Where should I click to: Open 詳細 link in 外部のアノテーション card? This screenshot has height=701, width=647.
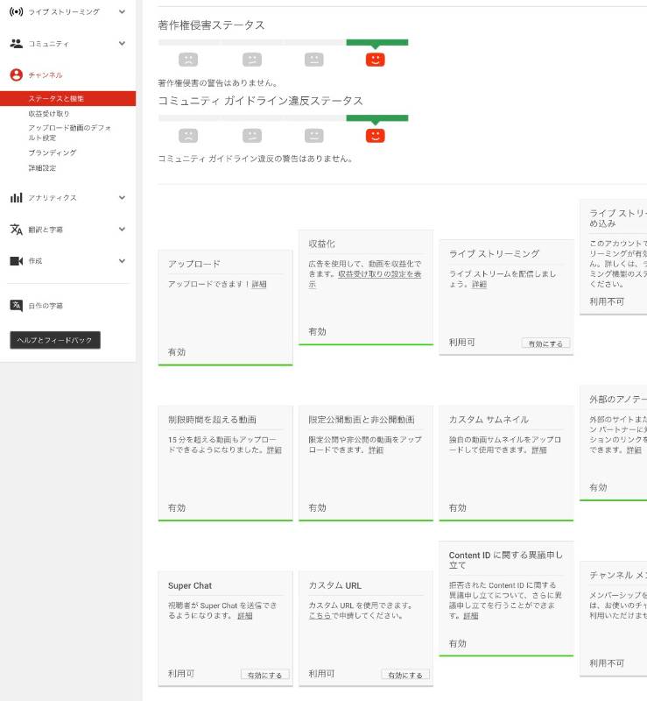[634, 450]
